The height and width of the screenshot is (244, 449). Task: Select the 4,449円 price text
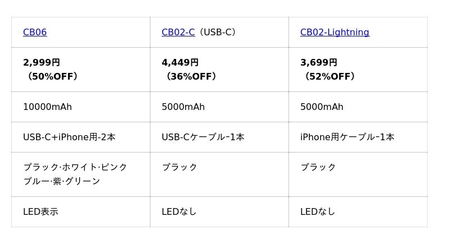point(180,63)
